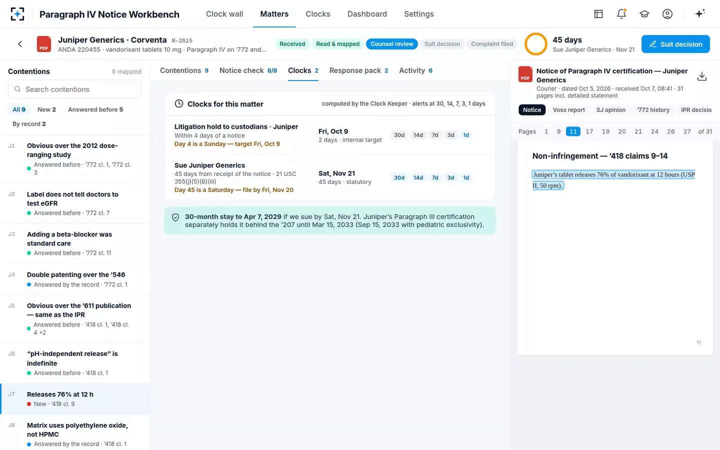Viewport: 720px width, 450px height.
Task: Select the Complaint filed stage pill
Action: 492,44
